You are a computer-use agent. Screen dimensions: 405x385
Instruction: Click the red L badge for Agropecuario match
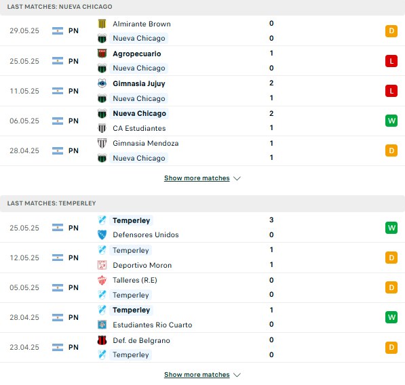click(x=391, y=61)
